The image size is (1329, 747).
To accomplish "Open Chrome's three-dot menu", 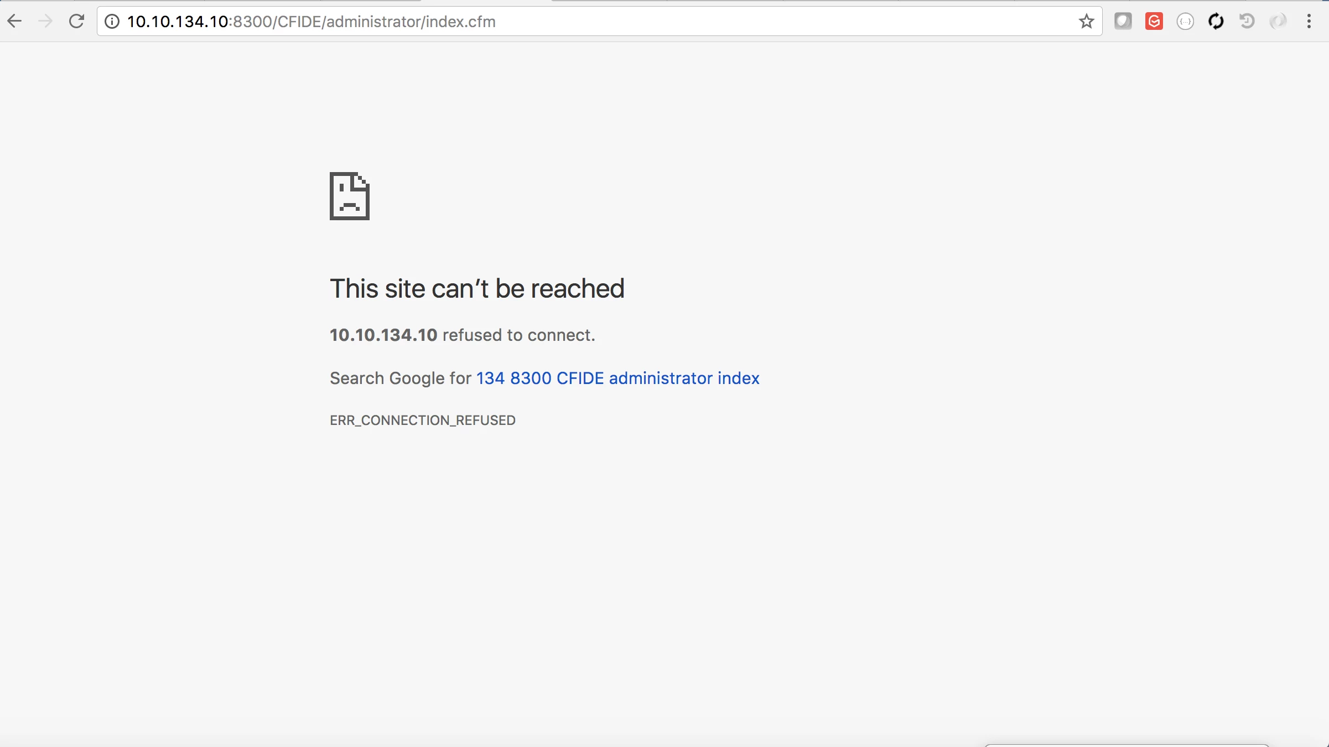I will coord(1309,22).
